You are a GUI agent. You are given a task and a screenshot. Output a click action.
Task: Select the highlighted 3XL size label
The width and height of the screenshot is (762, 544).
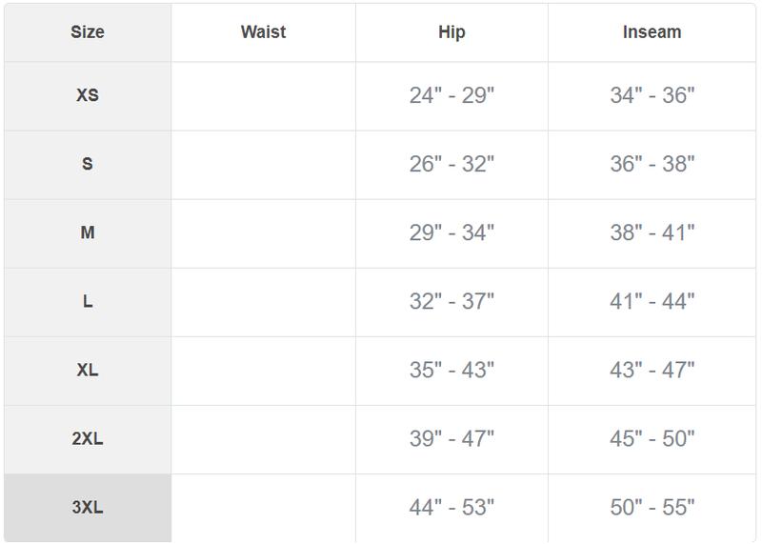pos(88,507)
